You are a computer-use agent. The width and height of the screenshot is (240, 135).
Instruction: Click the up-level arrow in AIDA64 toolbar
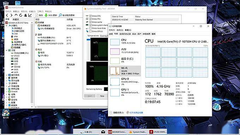tap(16, 15)
